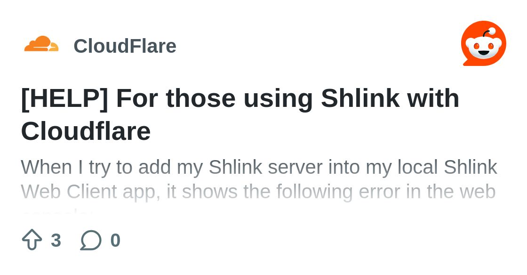Click the faded, cut-off last line of the preview
The height and width of the screenshot is (275, 527).
coord(56,213)
